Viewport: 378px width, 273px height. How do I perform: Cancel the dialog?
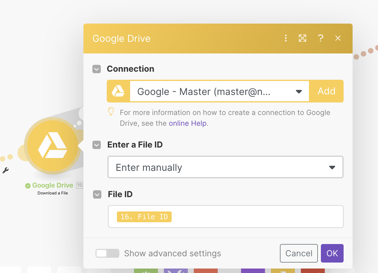pyautogui.click(x=299, y=253)
